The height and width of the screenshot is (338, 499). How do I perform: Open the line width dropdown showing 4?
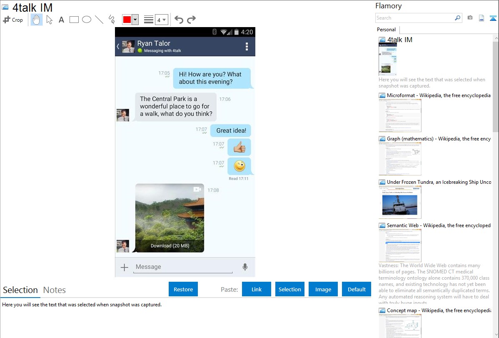click(161, 20)
